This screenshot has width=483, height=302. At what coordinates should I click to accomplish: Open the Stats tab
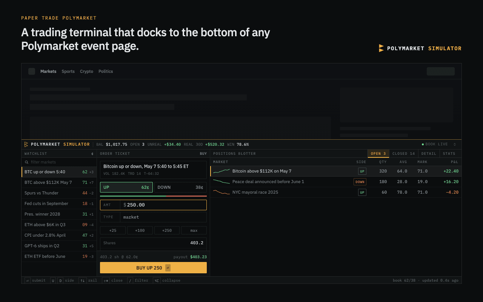point(449,154)
